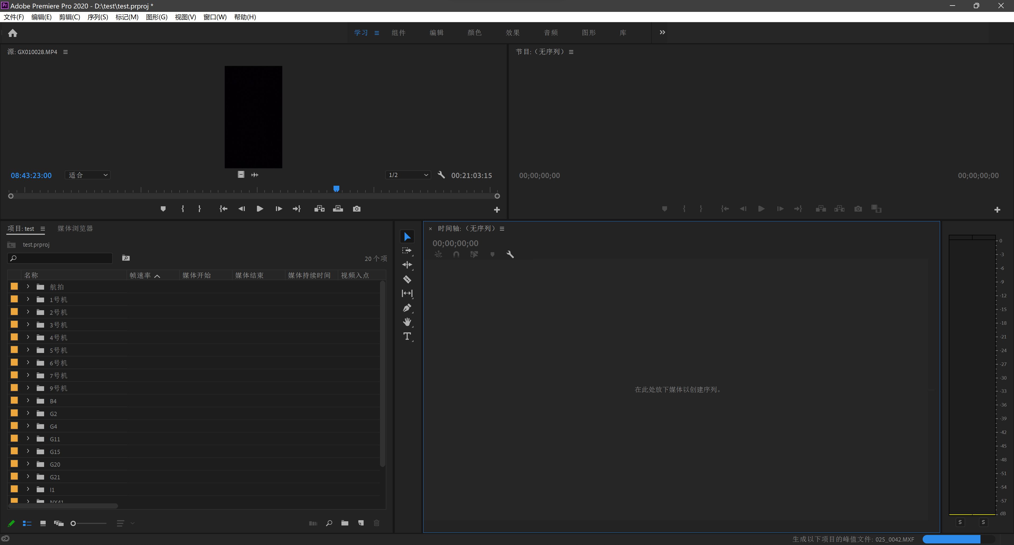The image size is (1014, 545).
Task: Open the zoom level dropdown showing 适合
Action: 88,175
